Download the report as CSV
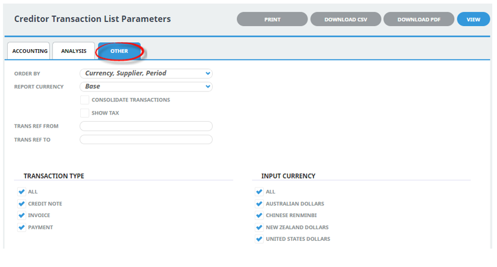The width and height of the screenshot is (497, 267). point(346,20)
